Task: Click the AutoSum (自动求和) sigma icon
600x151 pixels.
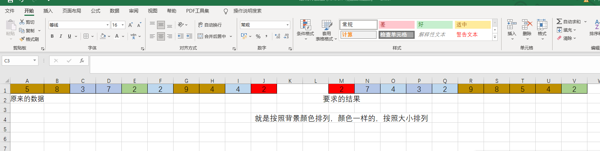Action: (x=559, y=22)
